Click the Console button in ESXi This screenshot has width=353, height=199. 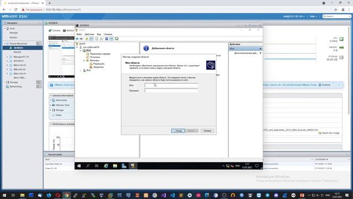point(55,30)
